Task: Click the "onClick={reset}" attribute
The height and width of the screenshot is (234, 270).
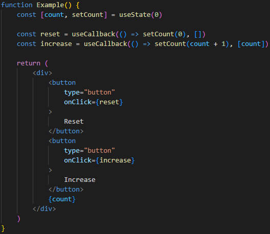Action: click(94, 102)
